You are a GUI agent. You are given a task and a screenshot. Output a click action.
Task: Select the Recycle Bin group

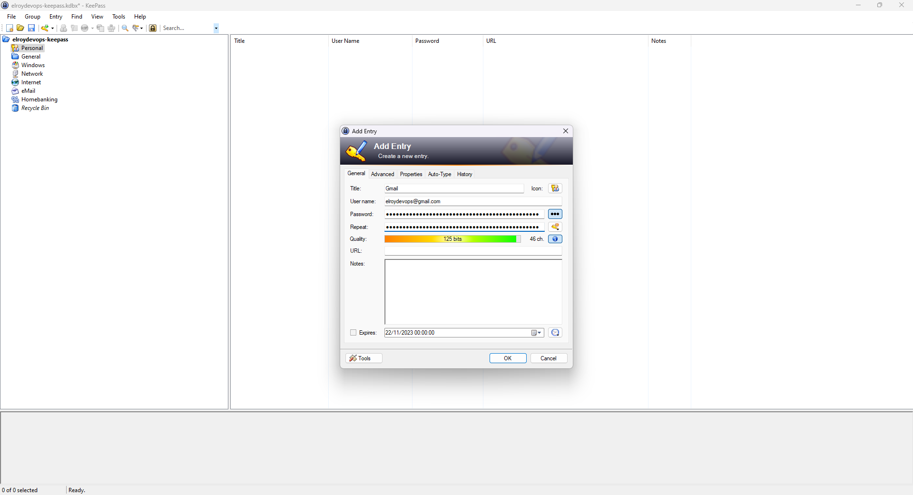click(x=35, y=108)
